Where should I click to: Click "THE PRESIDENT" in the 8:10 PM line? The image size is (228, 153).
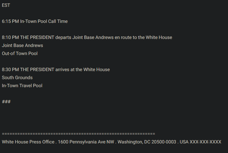[37, 37]
